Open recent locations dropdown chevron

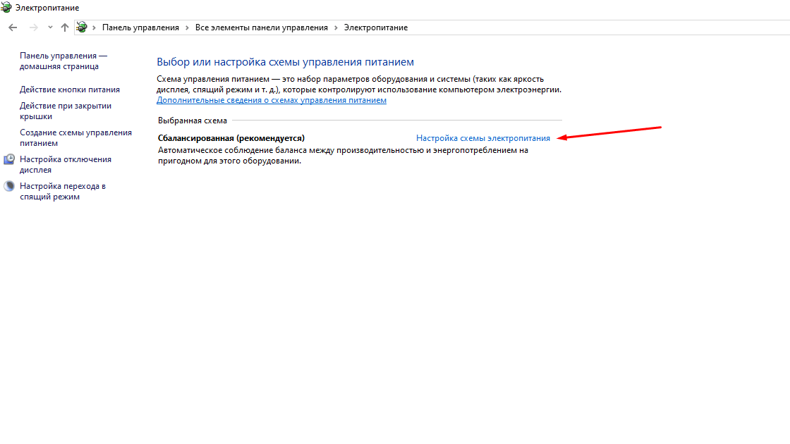[x=50, y=27]
